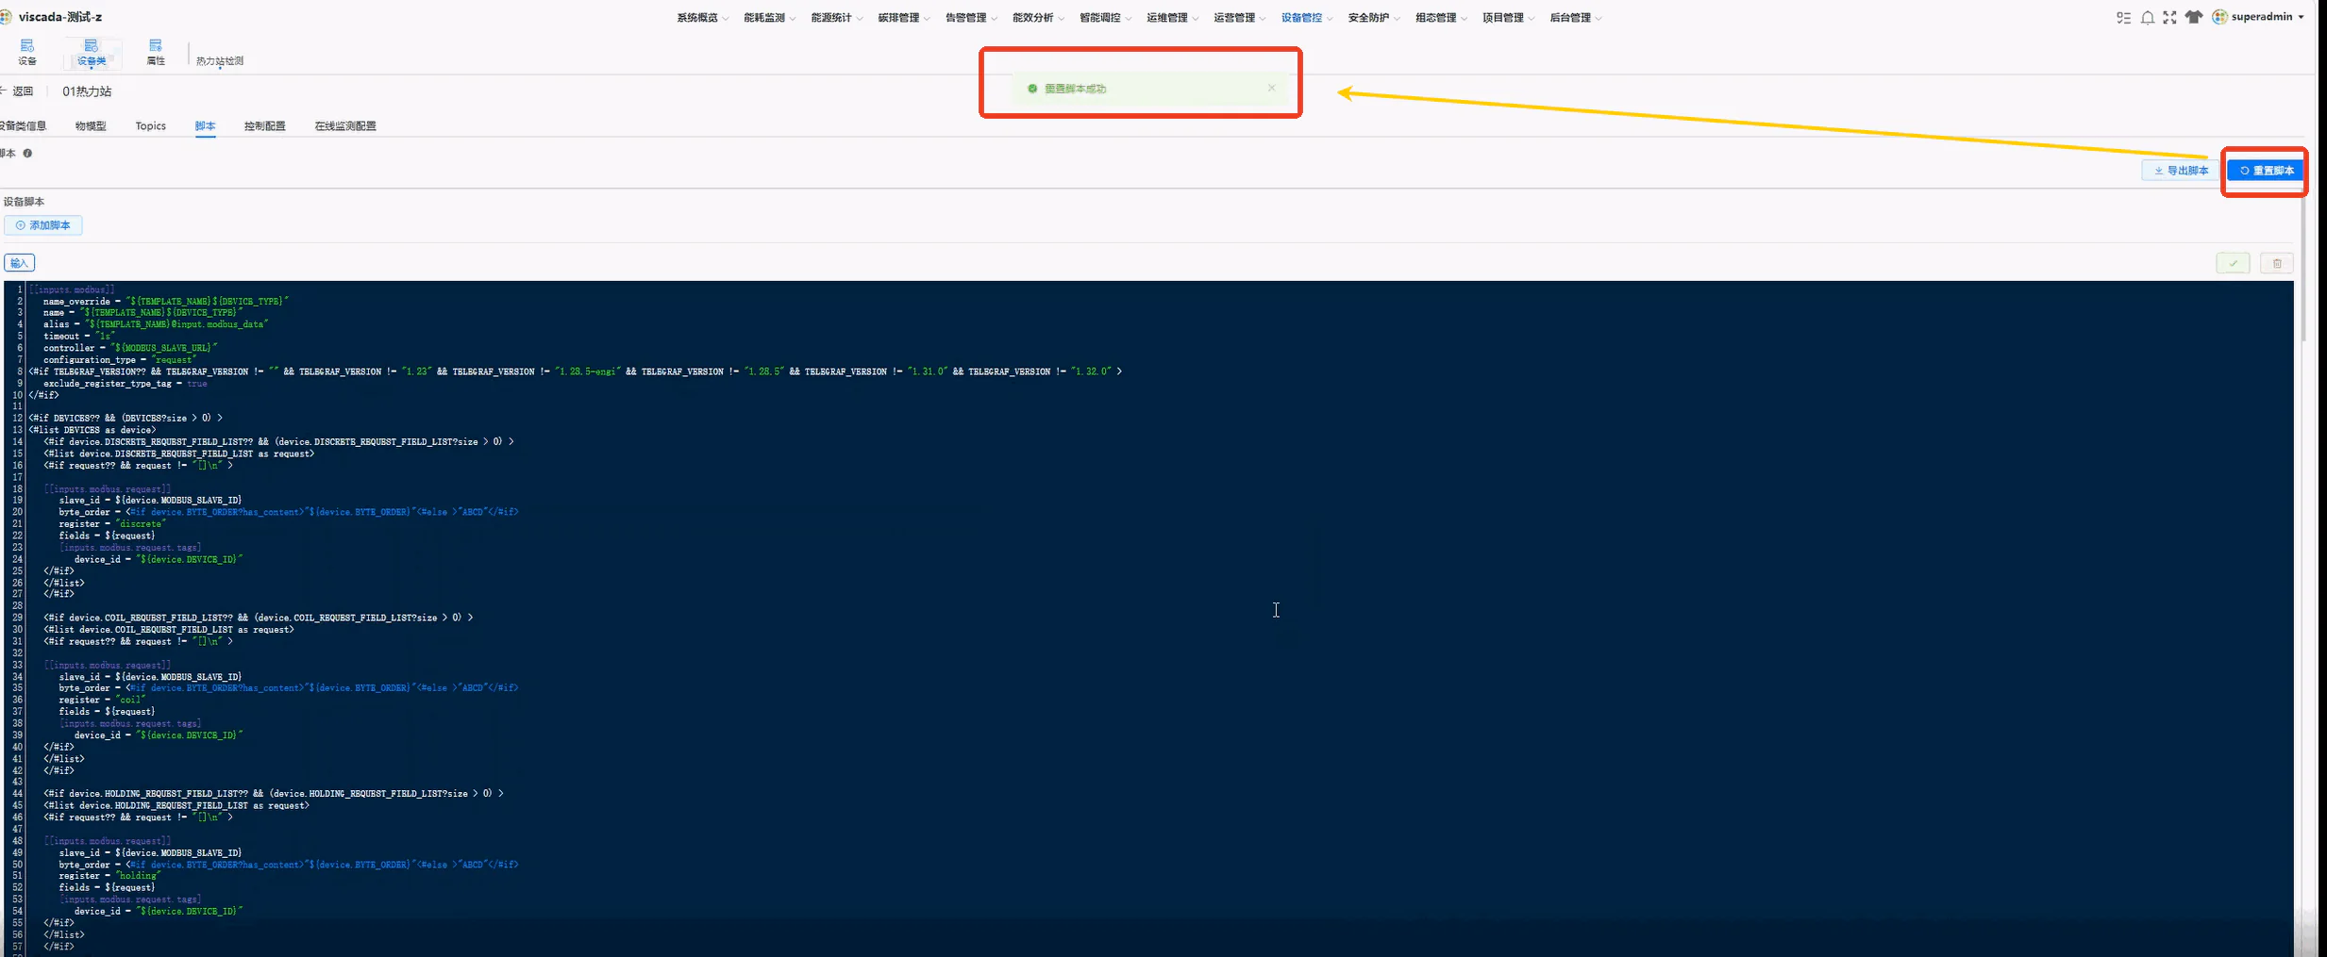2327x957 pixels.
Task: Open the superadmin user dropdown
Action: click(2258, 17)
